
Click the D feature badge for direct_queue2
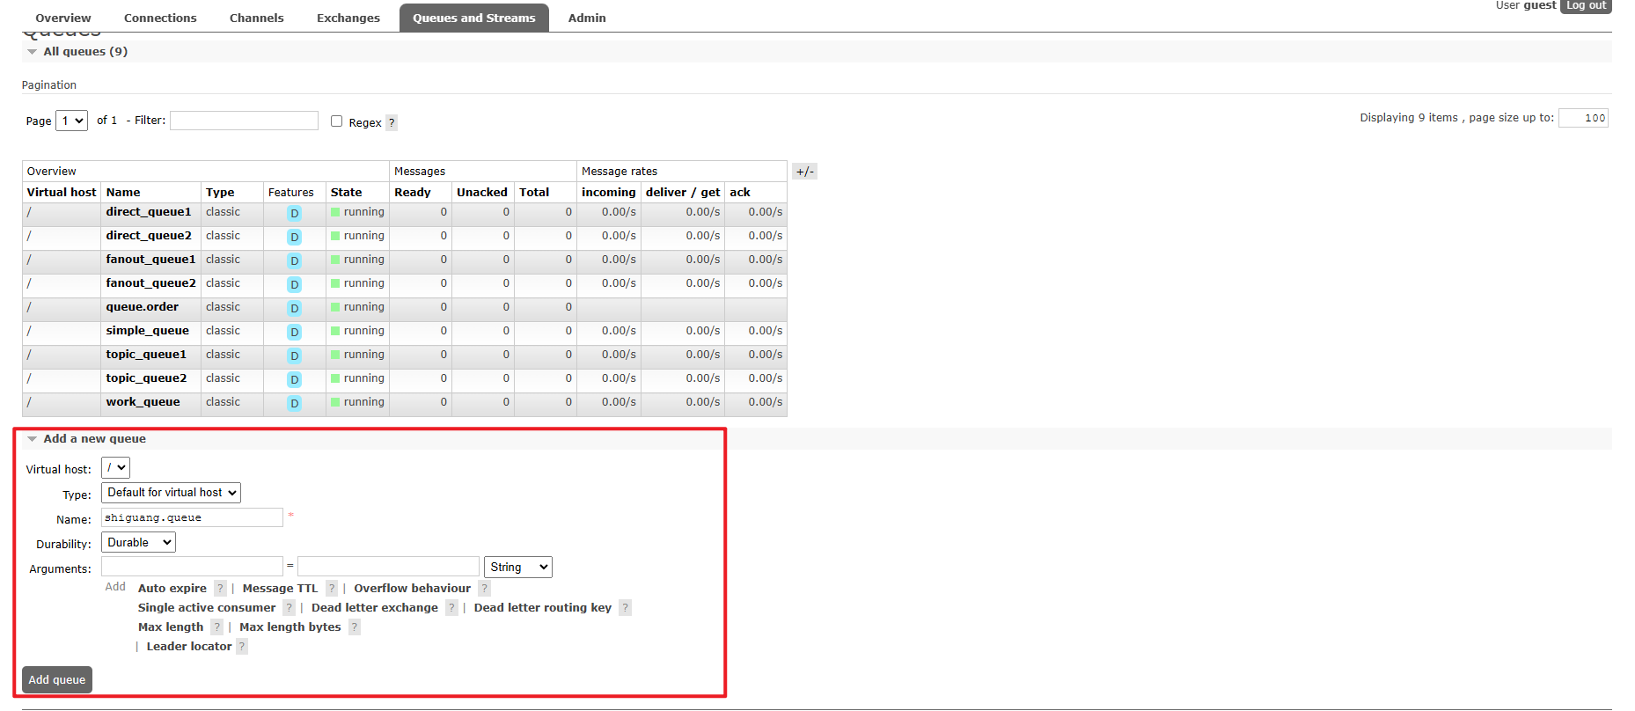(294, 237)
